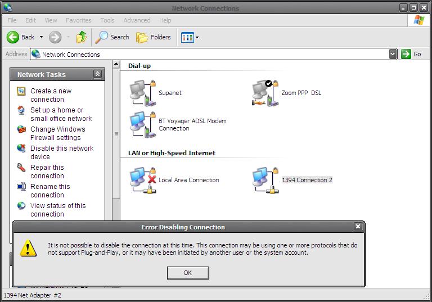This screenshot has height=302, width=432.
Task: Click Change Windows Firewall settings link
Action: [x=58, y=133]
